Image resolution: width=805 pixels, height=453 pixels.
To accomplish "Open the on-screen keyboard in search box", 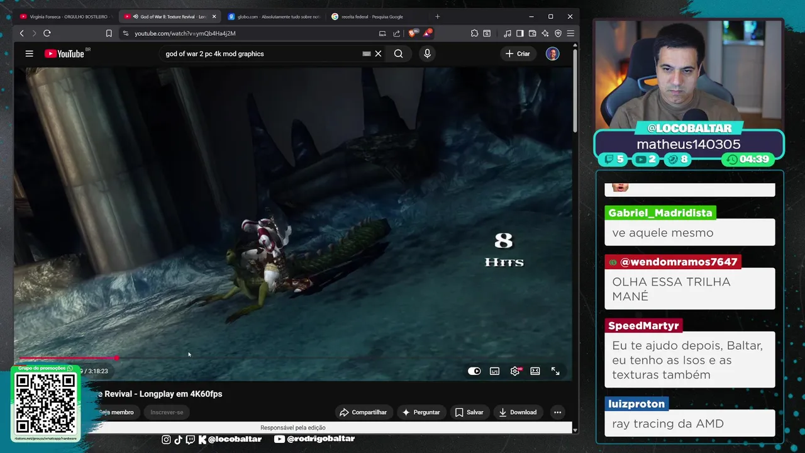I will [367, 53].
